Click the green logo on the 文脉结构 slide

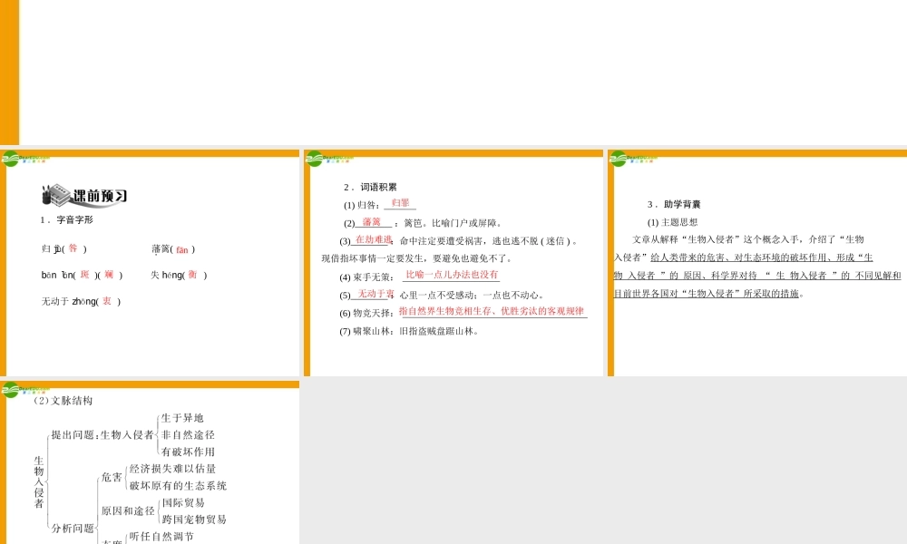point(11,390)
